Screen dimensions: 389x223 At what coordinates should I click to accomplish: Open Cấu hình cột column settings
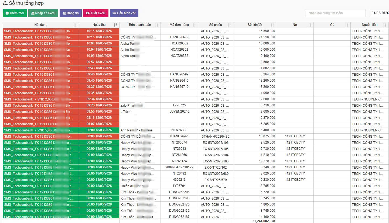pyautogui.click(x=124, y=13)
